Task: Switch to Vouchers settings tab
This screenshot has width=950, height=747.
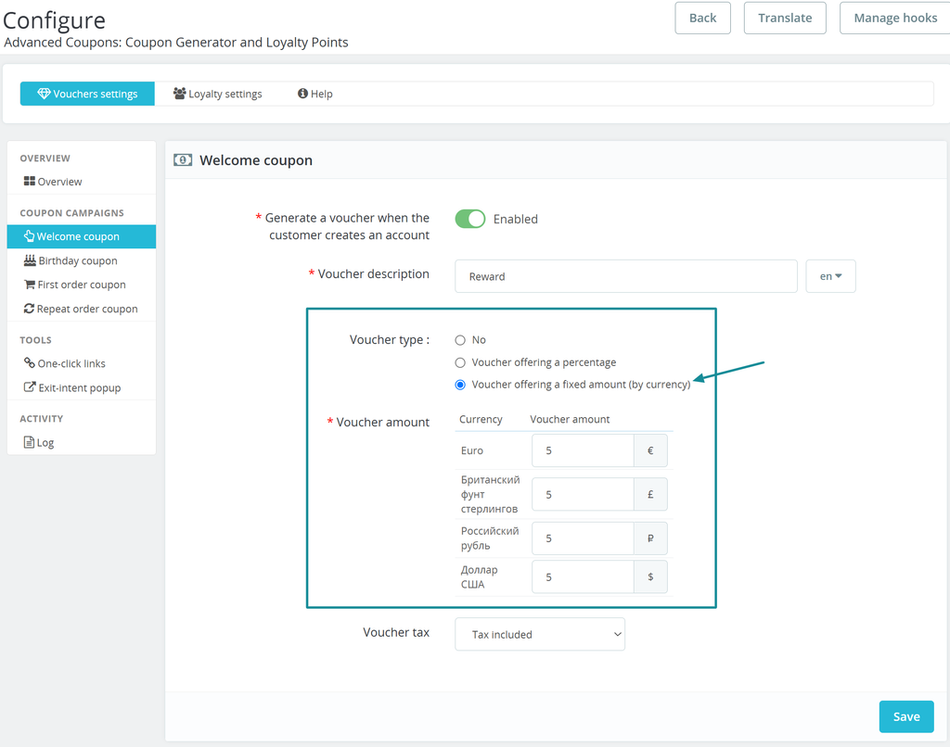Action: pos(87,94)
